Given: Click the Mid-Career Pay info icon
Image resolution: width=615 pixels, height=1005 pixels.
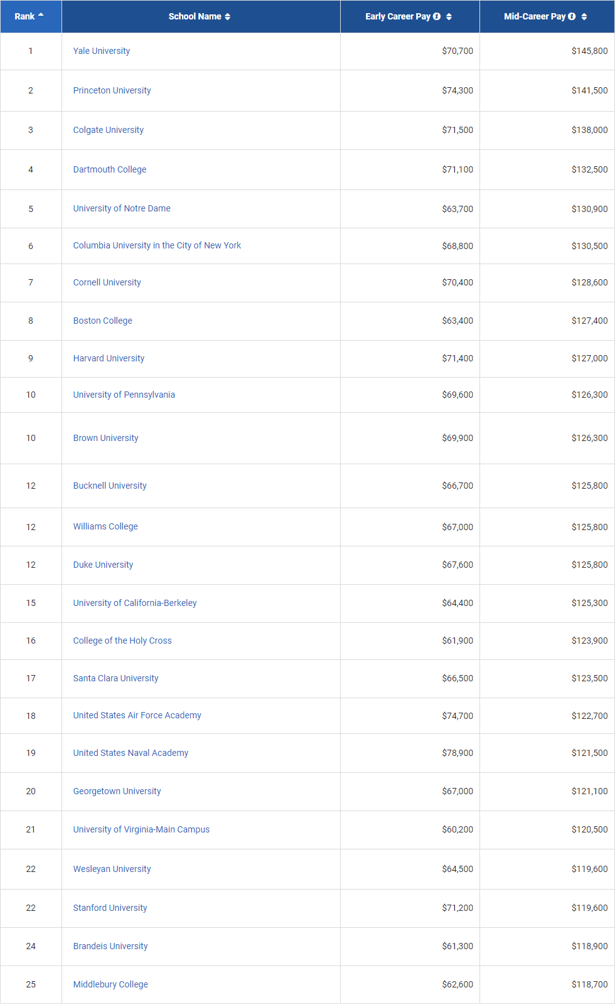Looking at the screenshot, I should (572, 17).
